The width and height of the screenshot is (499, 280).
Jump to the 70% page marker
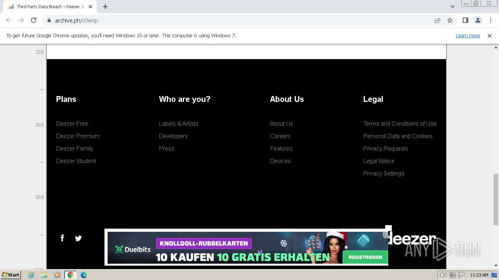click(40, 51)
